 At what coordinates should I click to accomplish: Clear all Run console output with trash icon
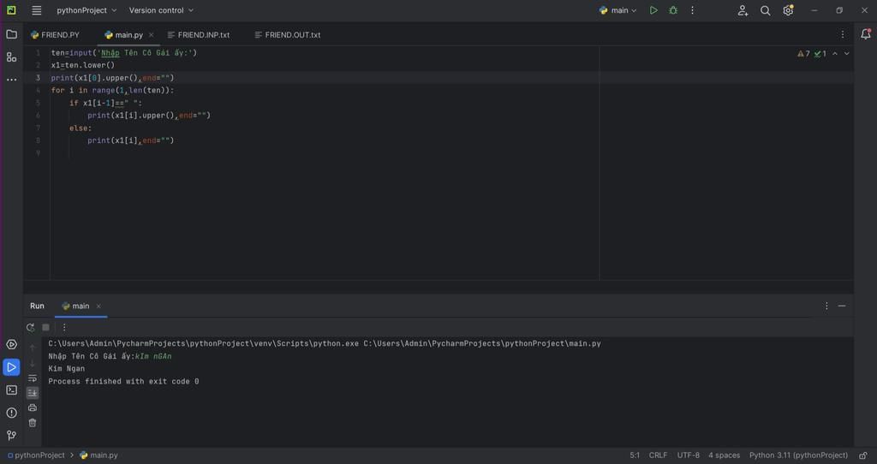point(33,422)
